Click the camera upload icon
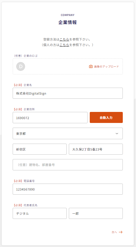The width and height of the screenshot is (136, 247). click(x=91, y=66)
